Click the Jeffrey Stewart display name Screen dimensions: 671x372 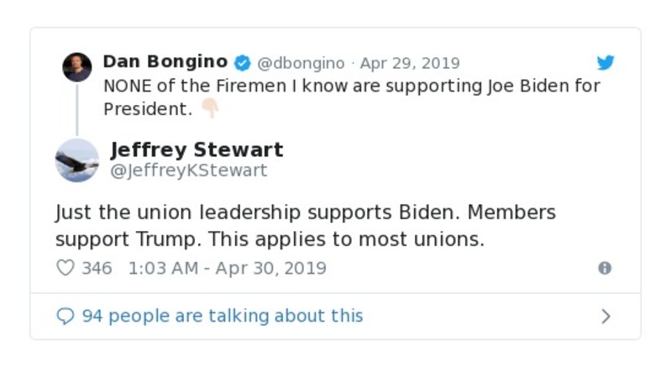point(197,149)
